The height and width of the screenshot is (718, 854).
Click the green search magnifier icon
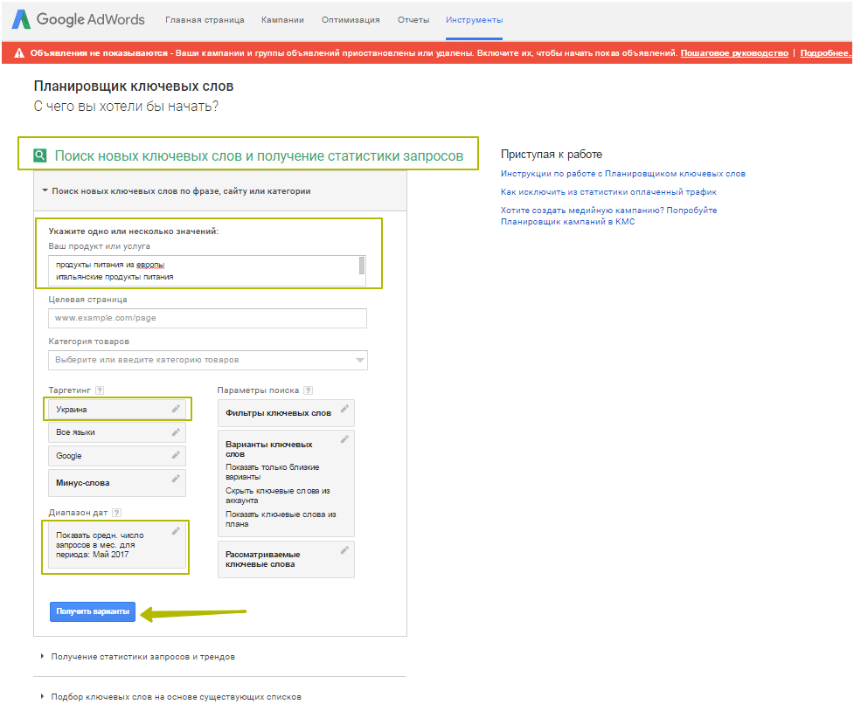[39, 155]
